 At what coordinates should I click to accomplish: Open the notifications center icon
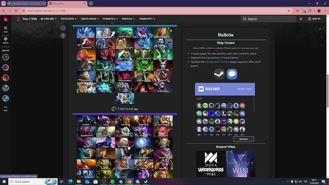pyautogui.click(x=324, y=182)
